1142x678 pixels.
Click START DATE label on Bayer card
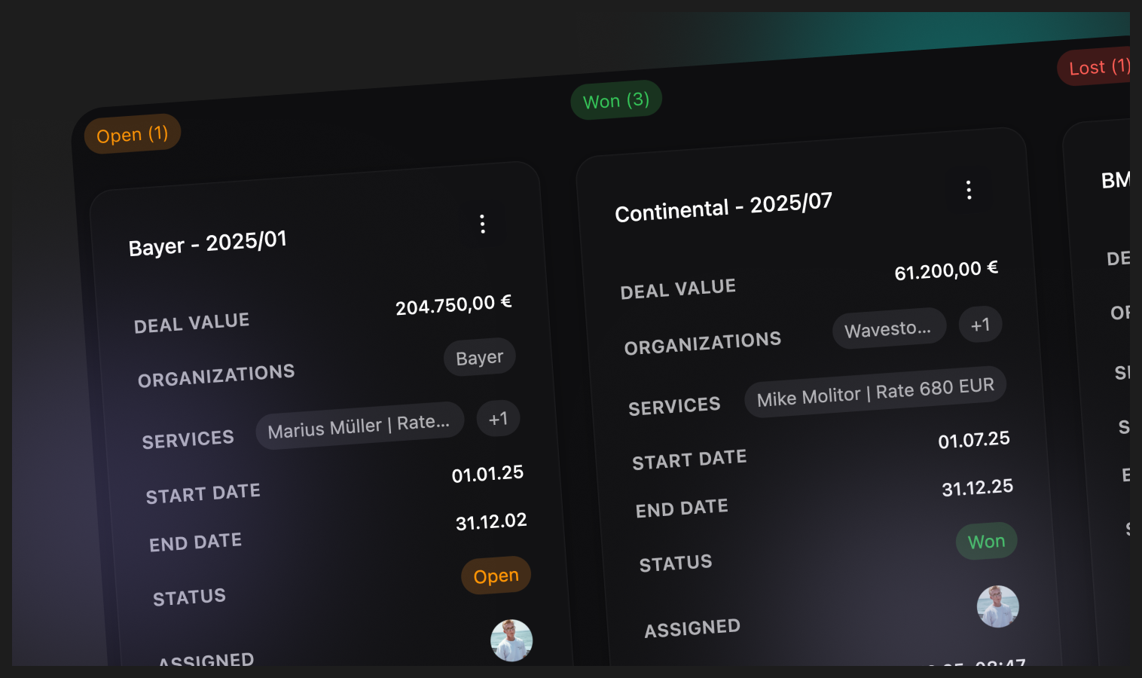click(203, 494)
